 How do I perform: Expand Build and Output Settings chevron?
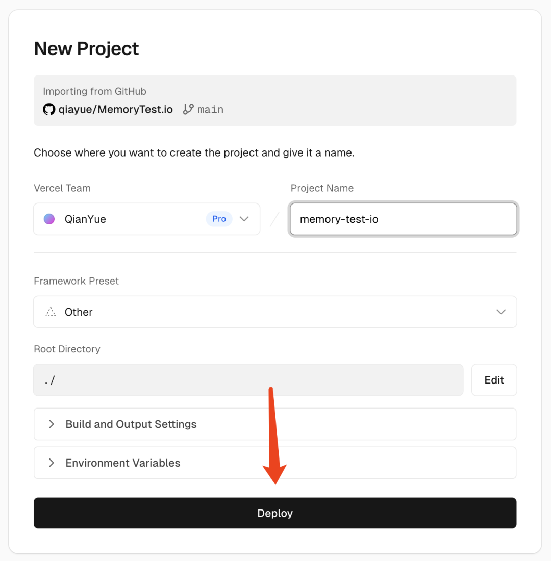pyautogui.click(x=51, y=424)
